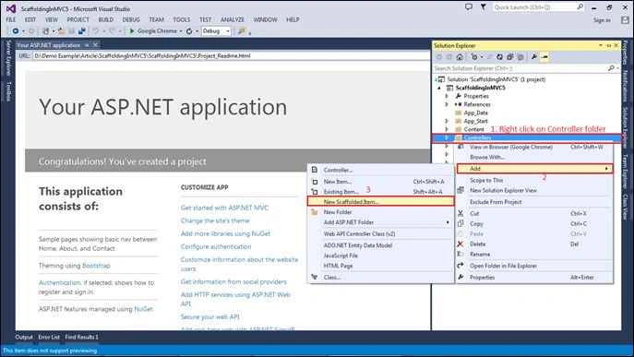The width and height of the screenshot is (634, 357).
Task: Toggle Show All Files in Solution Explorer
Action: tap(520, 57)
